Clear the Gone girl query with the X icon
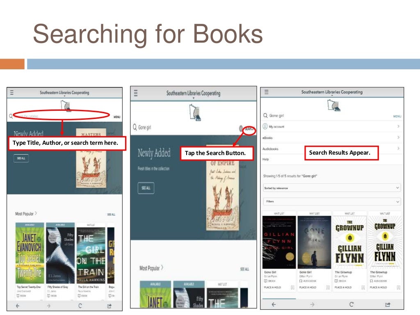The width and height of the screenshot is (420, 315). [241, 128]
